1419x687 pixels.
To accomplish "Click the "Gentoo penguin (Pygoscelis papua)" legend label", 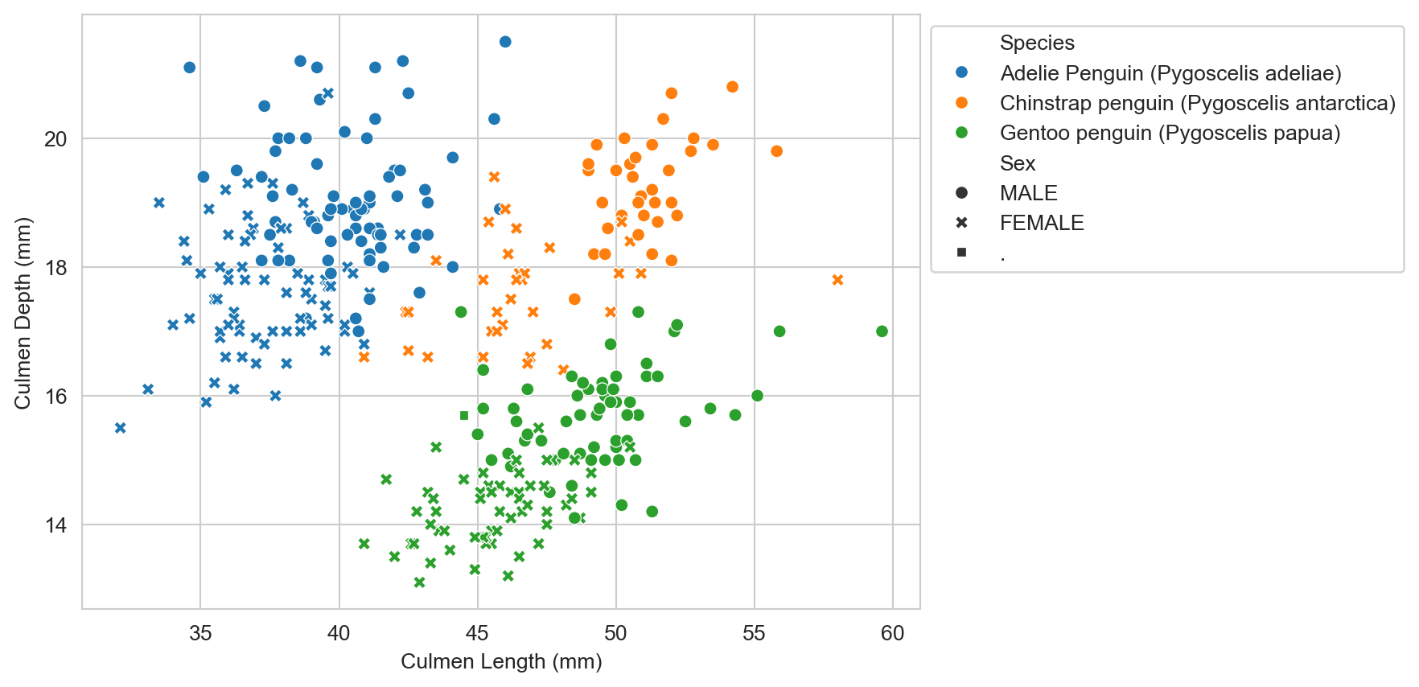I will point(1170,133).
